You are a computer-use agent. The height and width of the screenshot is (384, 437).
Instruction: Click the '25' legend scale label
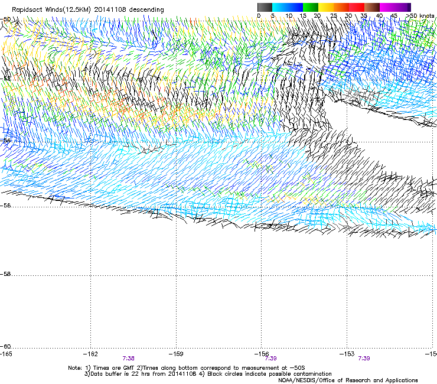point(333,16)
